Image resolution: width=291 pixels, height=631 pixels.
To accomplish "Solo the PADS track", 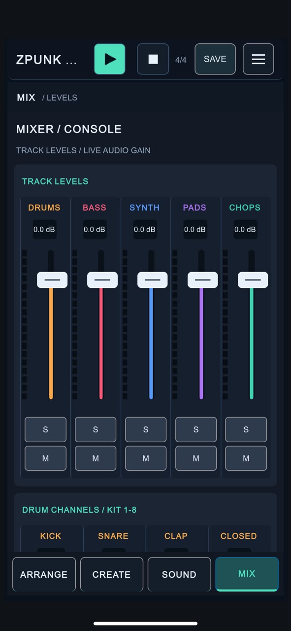I will pyautogui.click(x=196, y=429).
